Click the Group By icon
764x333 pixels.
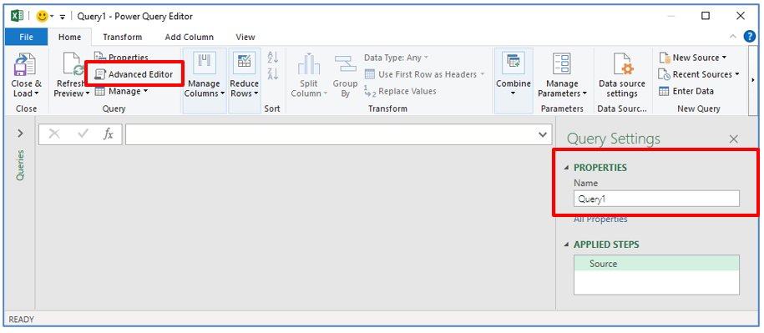coord(345,63)
